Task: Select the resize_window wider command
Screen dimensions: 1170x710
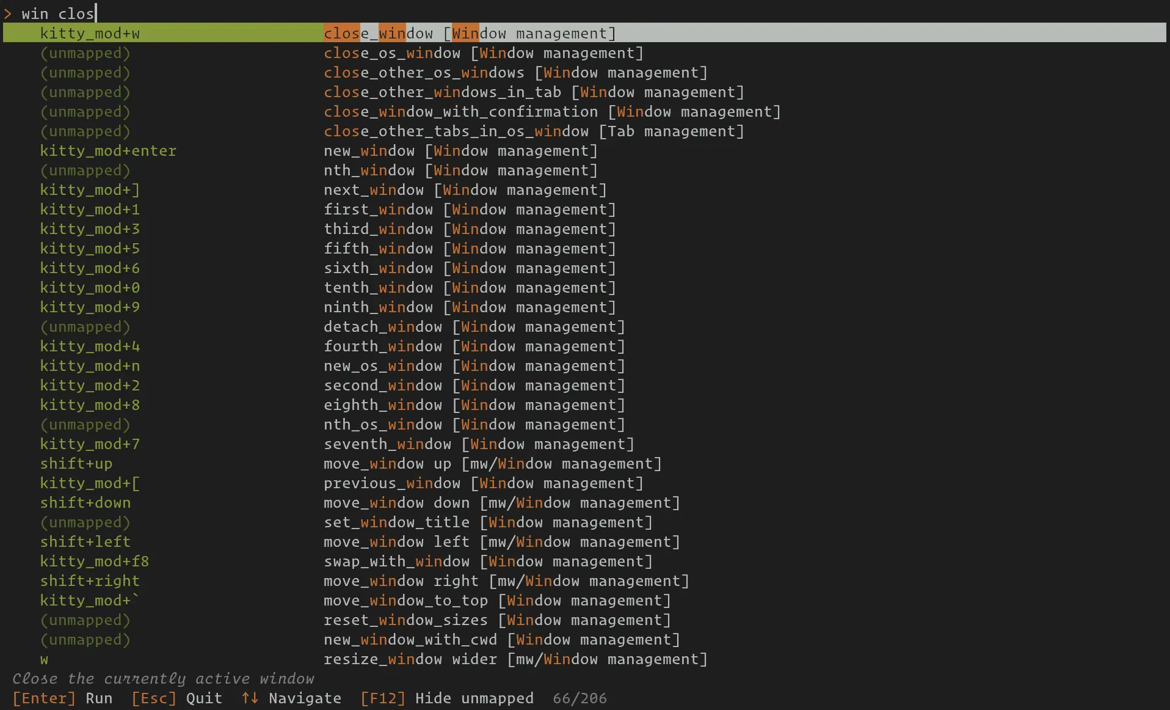Action: (584, 659)
